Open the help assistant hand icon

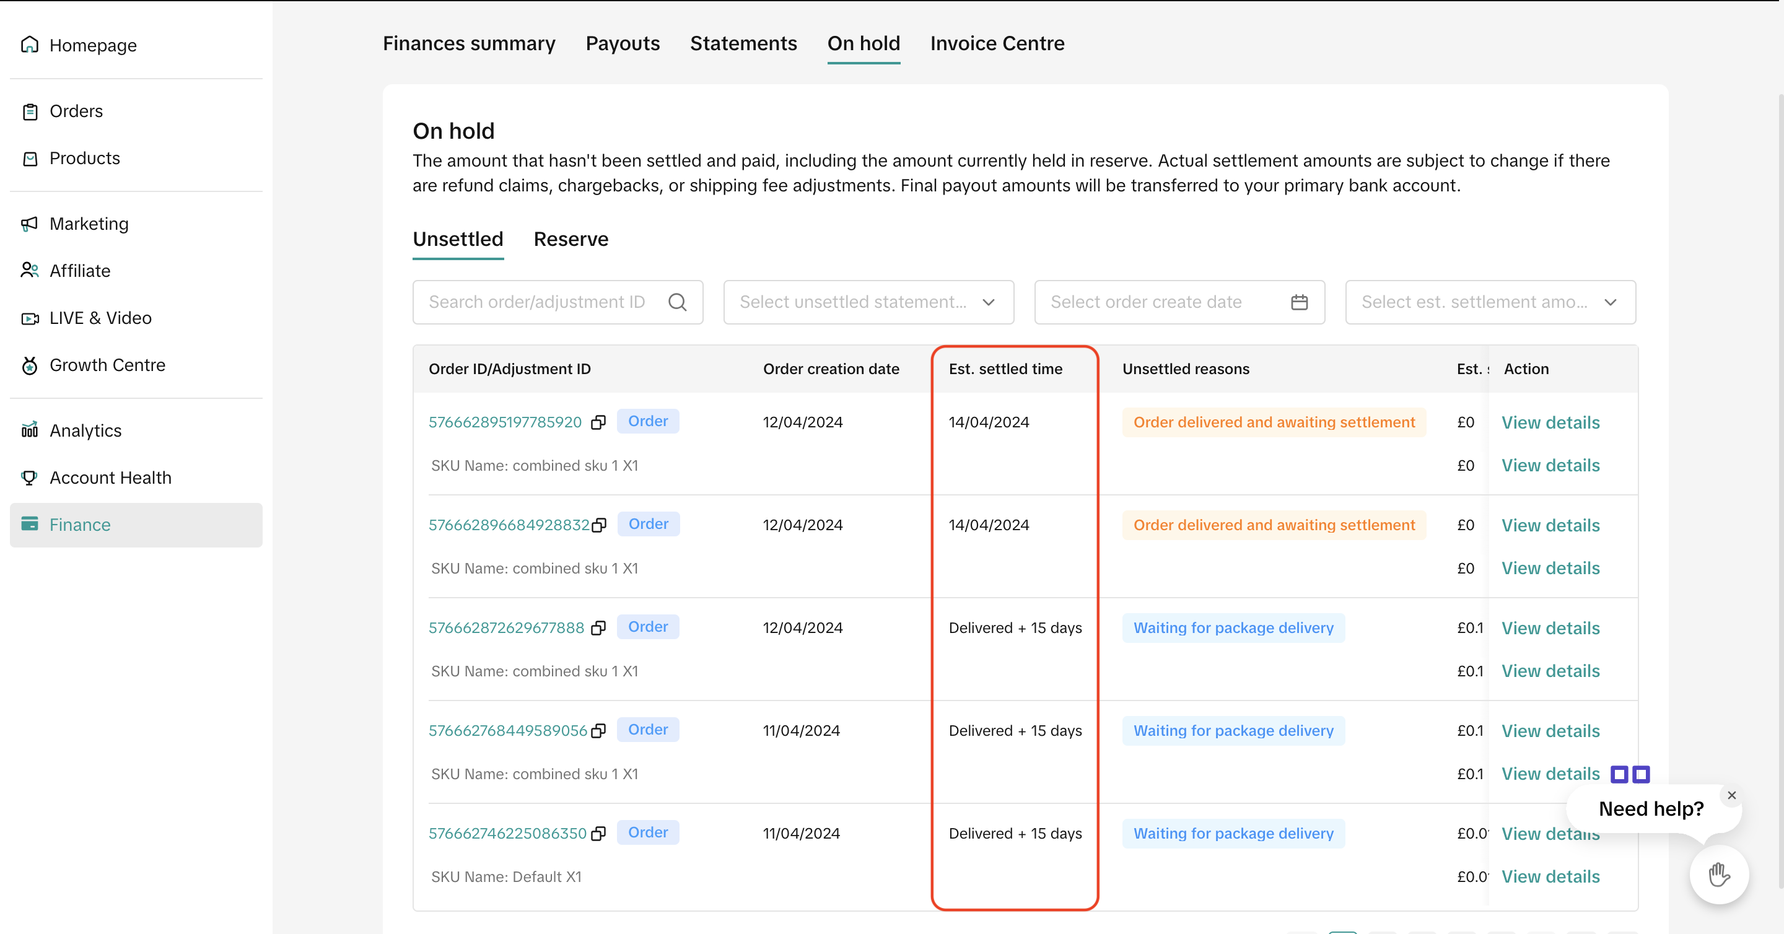coord(1718,875)
